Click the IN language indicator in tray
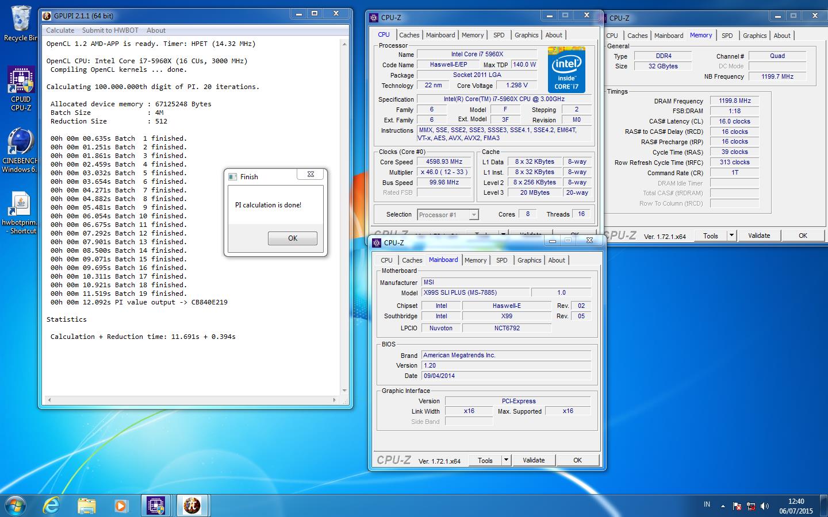The height and width of the screenshot is (517, 828). pyautogui.click(x=707, y=505)
